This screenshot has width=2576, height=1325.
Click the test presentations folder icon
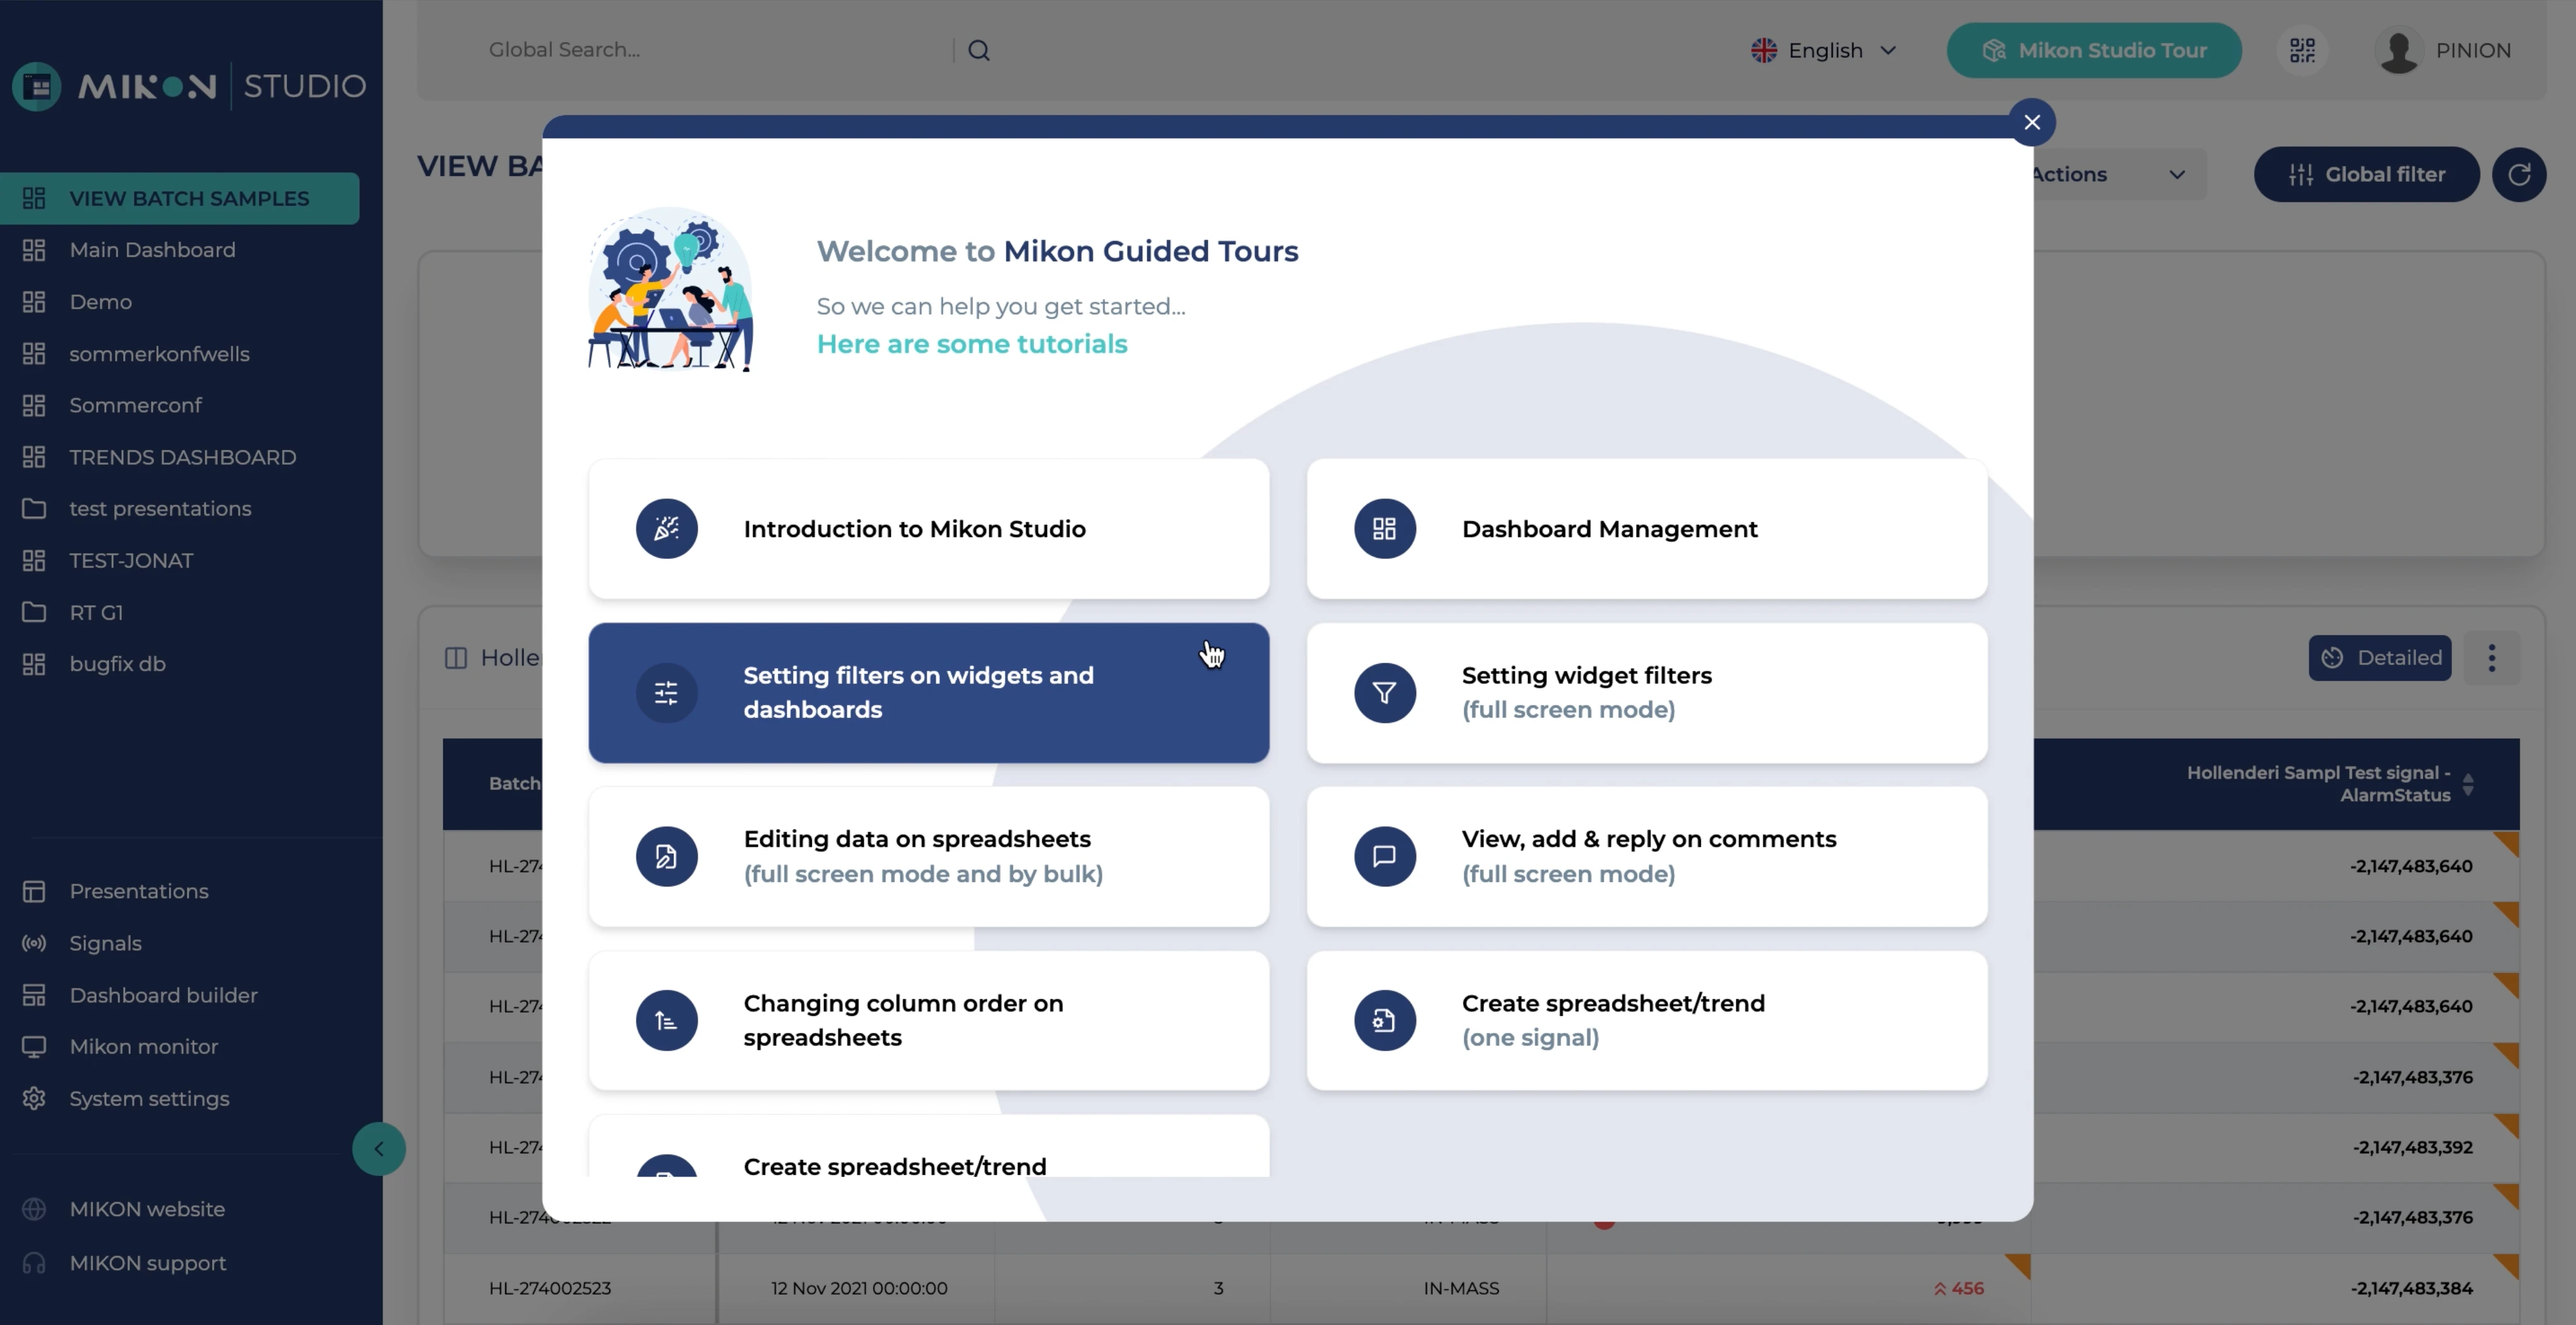point(34,509)
